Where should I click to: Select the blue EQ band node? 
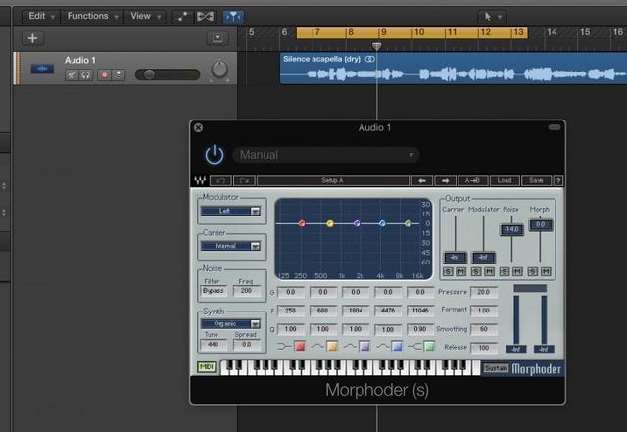click(x=382, y=223)
